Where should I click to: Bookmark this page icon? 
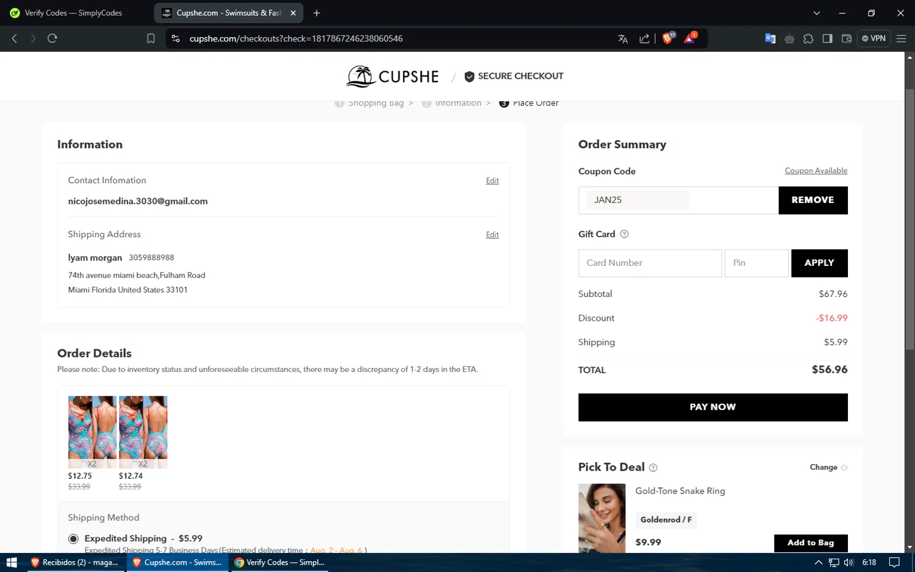[x=151, y=38]
